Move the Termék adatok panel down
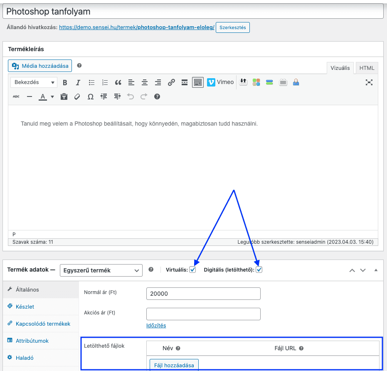Screen dimensions: 387x371 pos(363,270)
